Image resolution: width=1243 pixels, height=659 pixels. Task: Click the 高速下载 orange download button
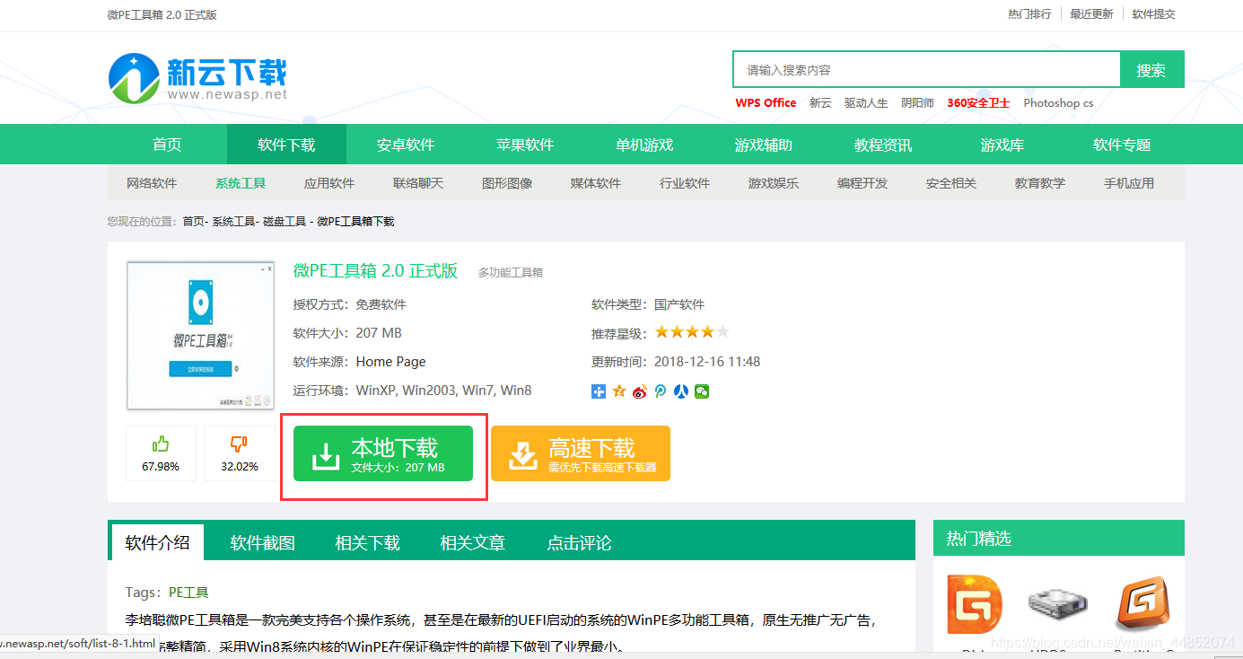[581, 453]
